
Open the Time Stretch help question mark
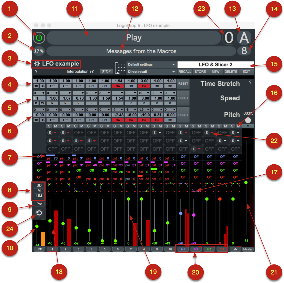coord(250,82)
